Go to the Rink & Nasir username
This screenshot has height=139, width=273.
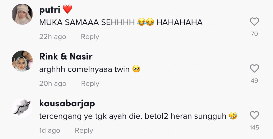(x=66, y=57)
